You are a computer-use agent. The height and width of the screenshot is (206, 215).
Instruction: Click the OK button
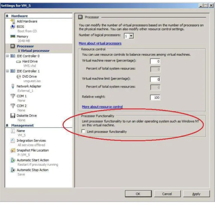pos(138,194)
